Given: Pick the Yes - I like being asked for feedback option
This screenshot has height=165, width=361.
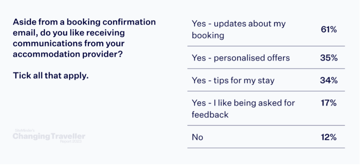Looking at the screenshot, I should click(x=243, y=109).
